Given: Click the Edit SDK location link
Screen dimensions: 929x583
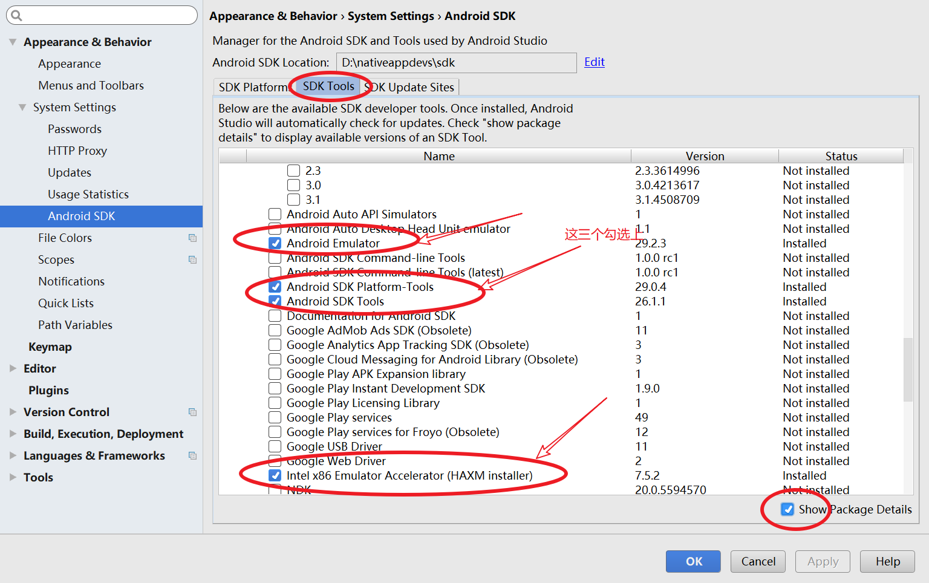Looking at the screenshot, I should (595, 62).
